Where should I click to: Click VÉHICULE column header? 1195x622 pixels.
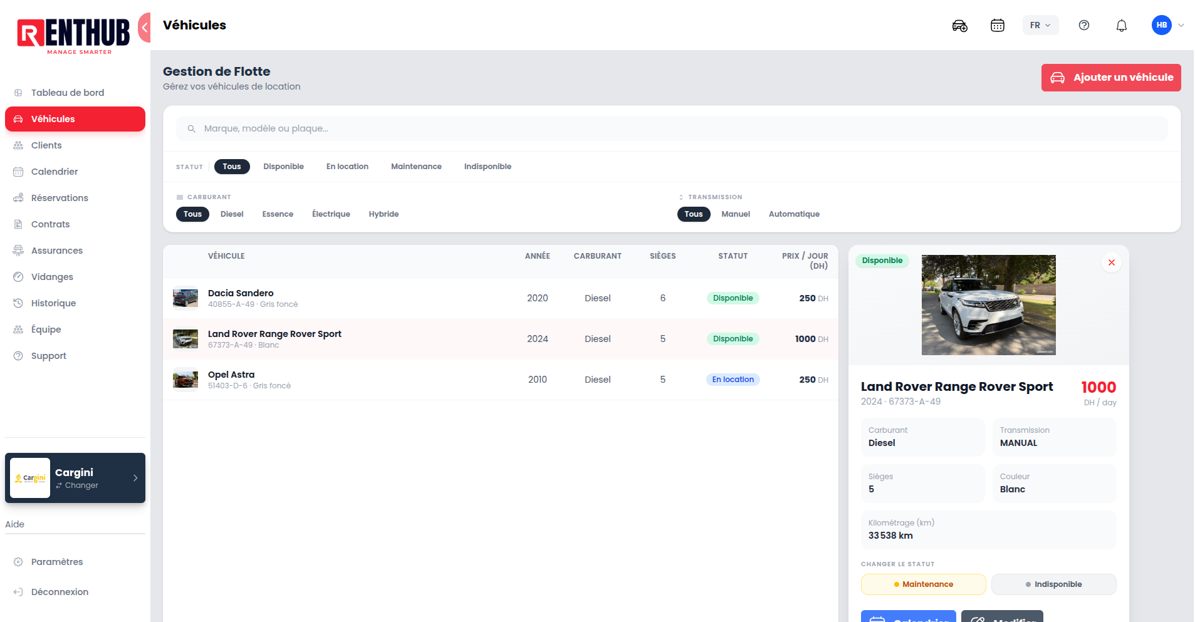(226, 256)
